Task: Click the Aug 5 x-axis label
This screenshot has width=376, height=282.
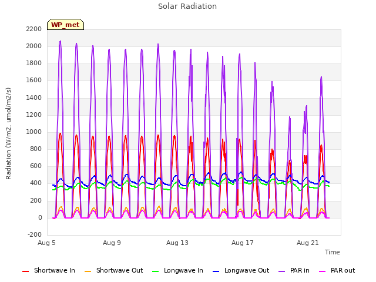Action: pyautogui.click(x=46, y=243)
